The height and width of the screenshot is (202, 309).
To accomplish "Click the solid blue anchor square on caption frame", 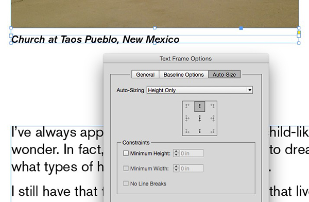I will click(241, 28).
